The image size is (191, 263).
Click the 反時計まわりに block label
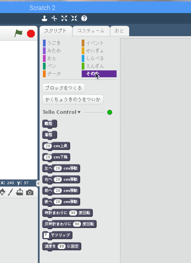58,224
